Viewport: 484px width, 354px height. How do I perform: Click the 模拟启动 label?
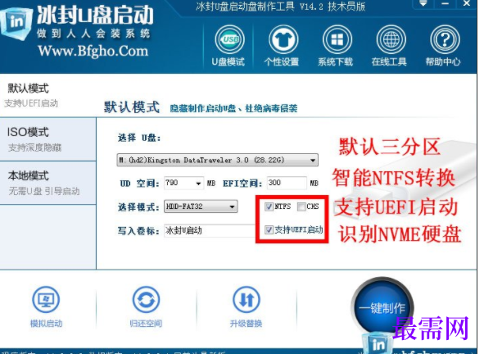click(x=46, y=324)
